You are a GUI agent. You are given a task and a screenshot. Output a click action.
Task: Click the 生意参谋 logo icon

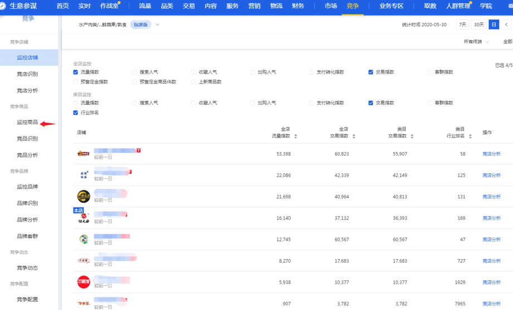click(5, 6)
